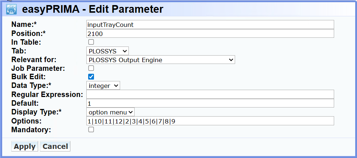
Task: Click the easyPRIMA - Edit Parameter title
Action: point(93,9)
